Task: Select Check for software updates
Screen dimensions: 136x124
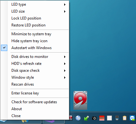Action: (x=34, y=102)
